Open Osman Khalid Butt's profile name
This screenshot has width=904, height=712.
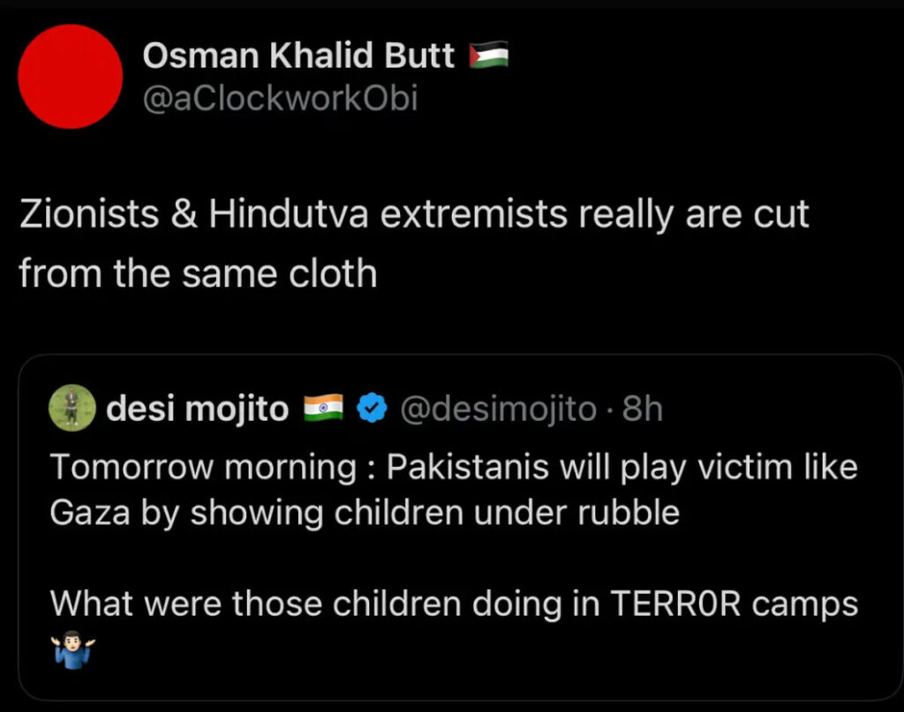click(298, 54)
